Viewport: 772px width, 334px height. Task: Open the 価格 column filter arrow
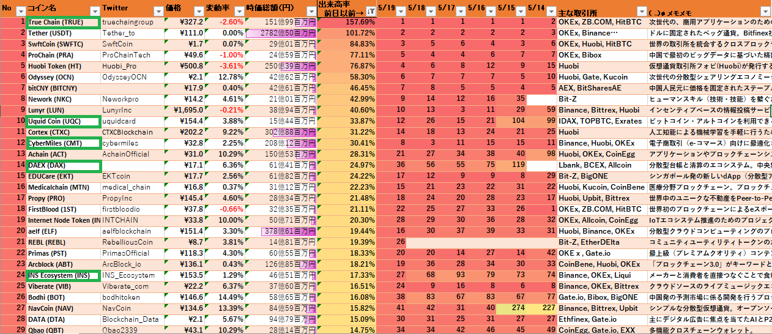198,12
